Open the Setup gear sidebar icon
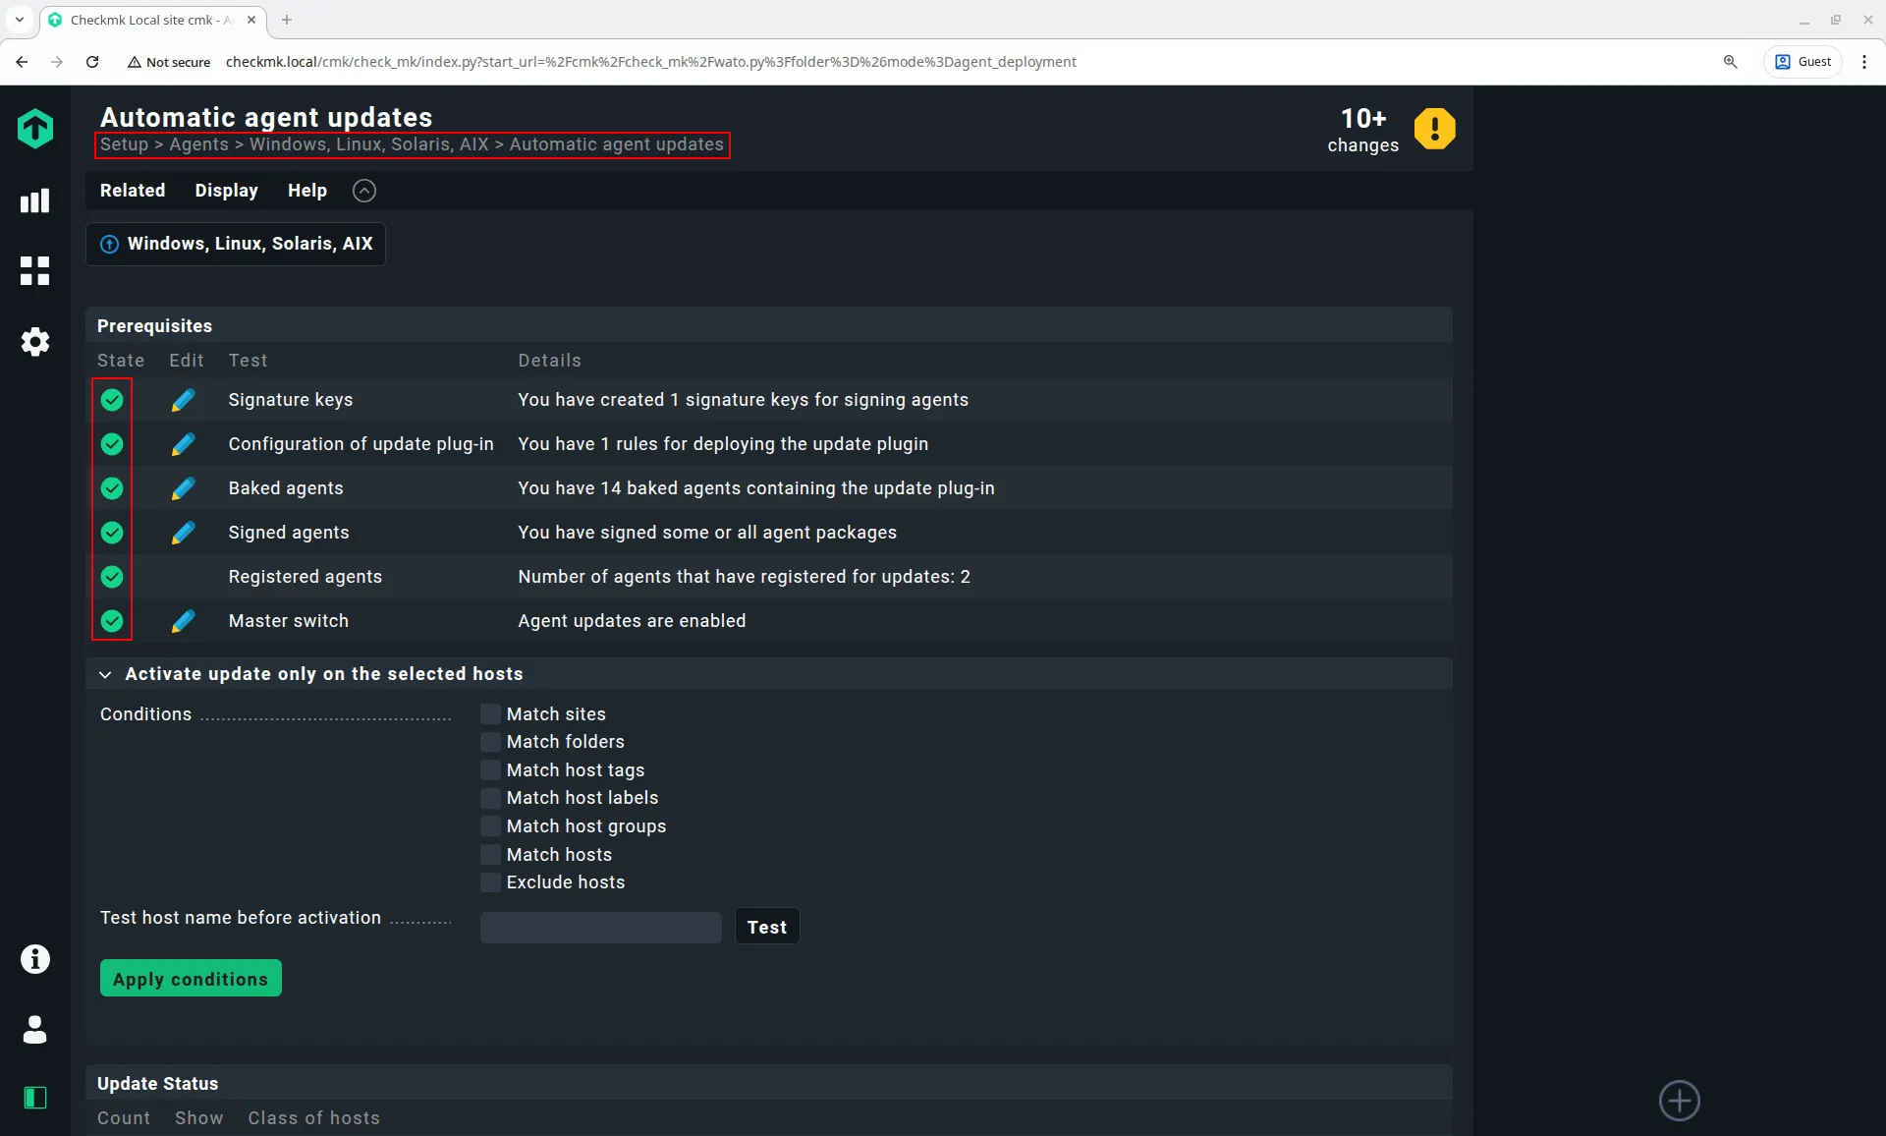 click(x=34, y=342)
